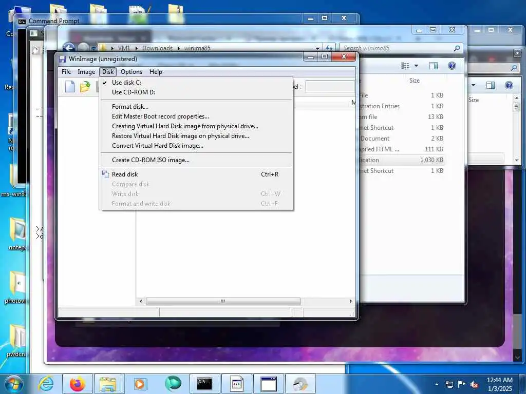The width and height of the screenshot is (526, 394).
Task: Choose Edit Master Boot record properties...
Action: (x=196, y=116)
